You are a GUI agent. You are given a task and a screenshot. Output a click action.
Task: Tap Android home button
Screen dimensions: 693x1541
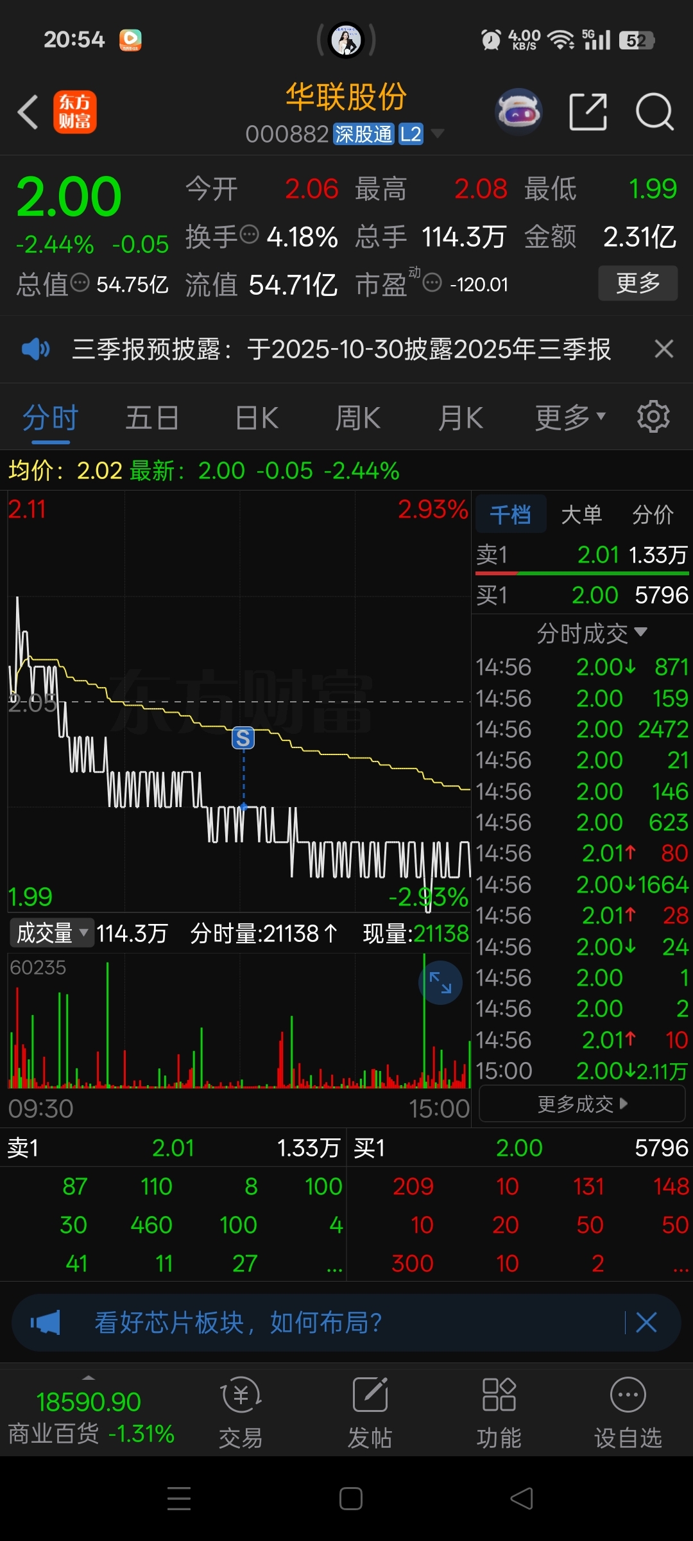click(351, 1499)
